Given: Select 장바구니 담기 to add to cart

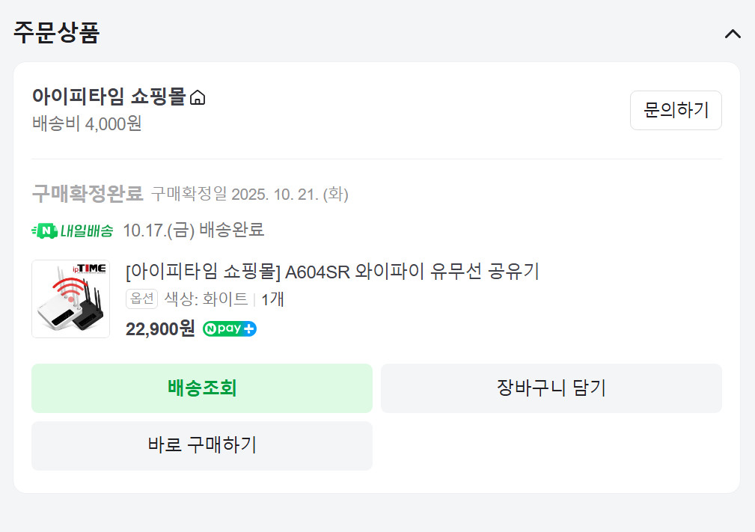Looking at the screenshot, I should coord(551,388).
